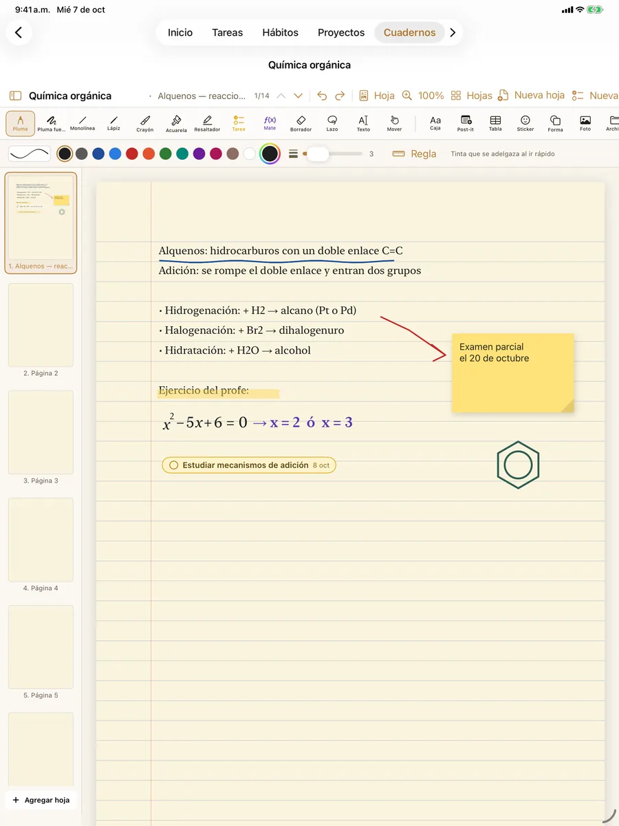Select the Resaltador highlighter tool
The image size is (619, 826).
207,123
